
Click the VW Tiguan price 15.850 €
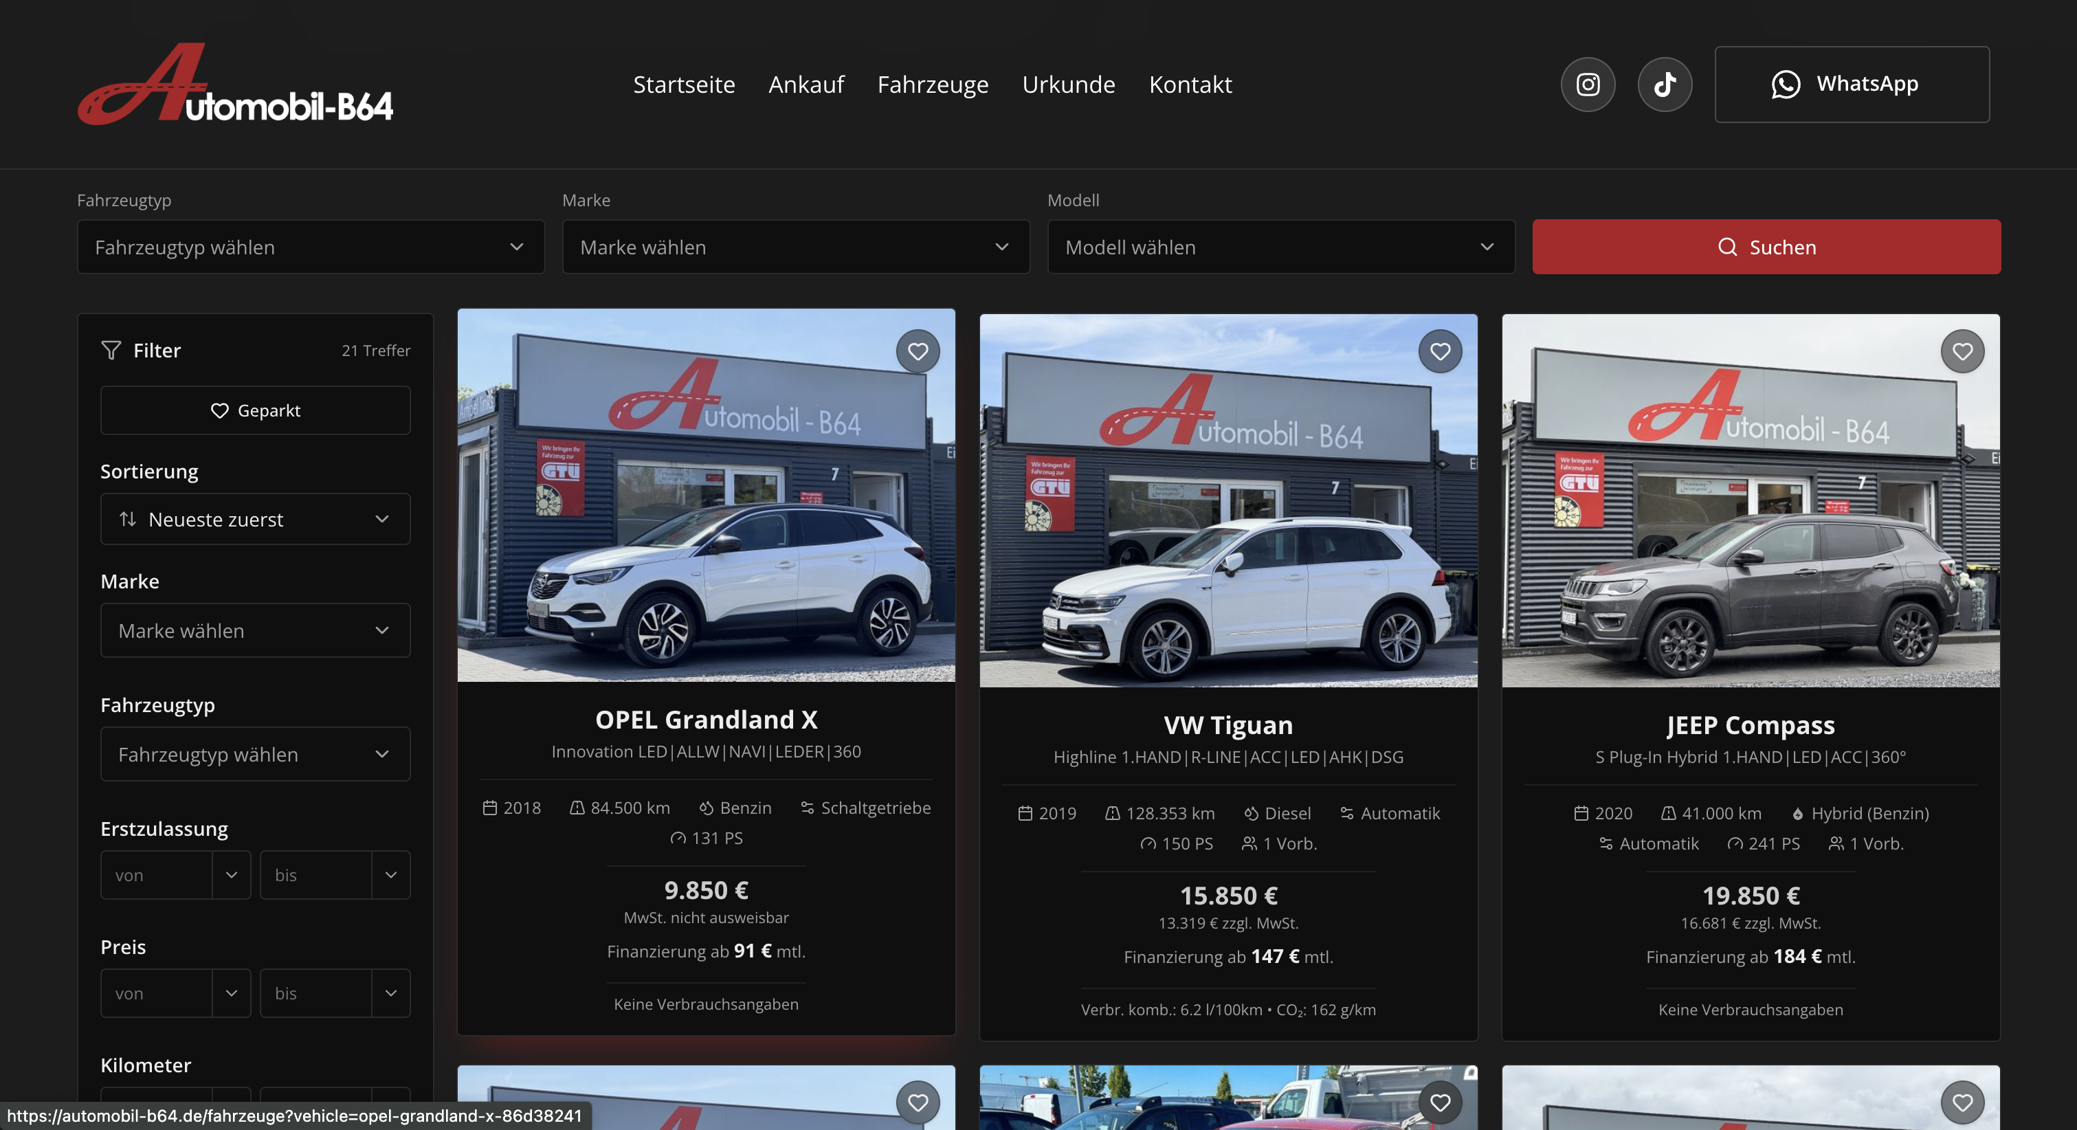(1229, 896)
